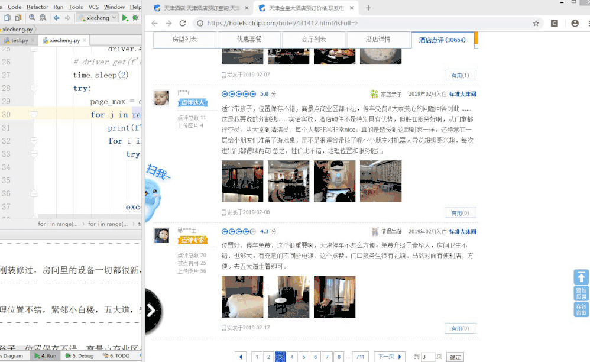
Task: Go to review page 1
Action: (x=257, y=357)
